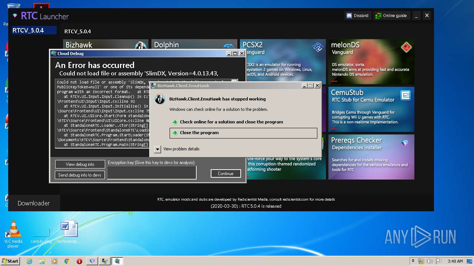Minimize the RTC Launcher window
This screenshot has width=474, height=266.
click(417, 16)
